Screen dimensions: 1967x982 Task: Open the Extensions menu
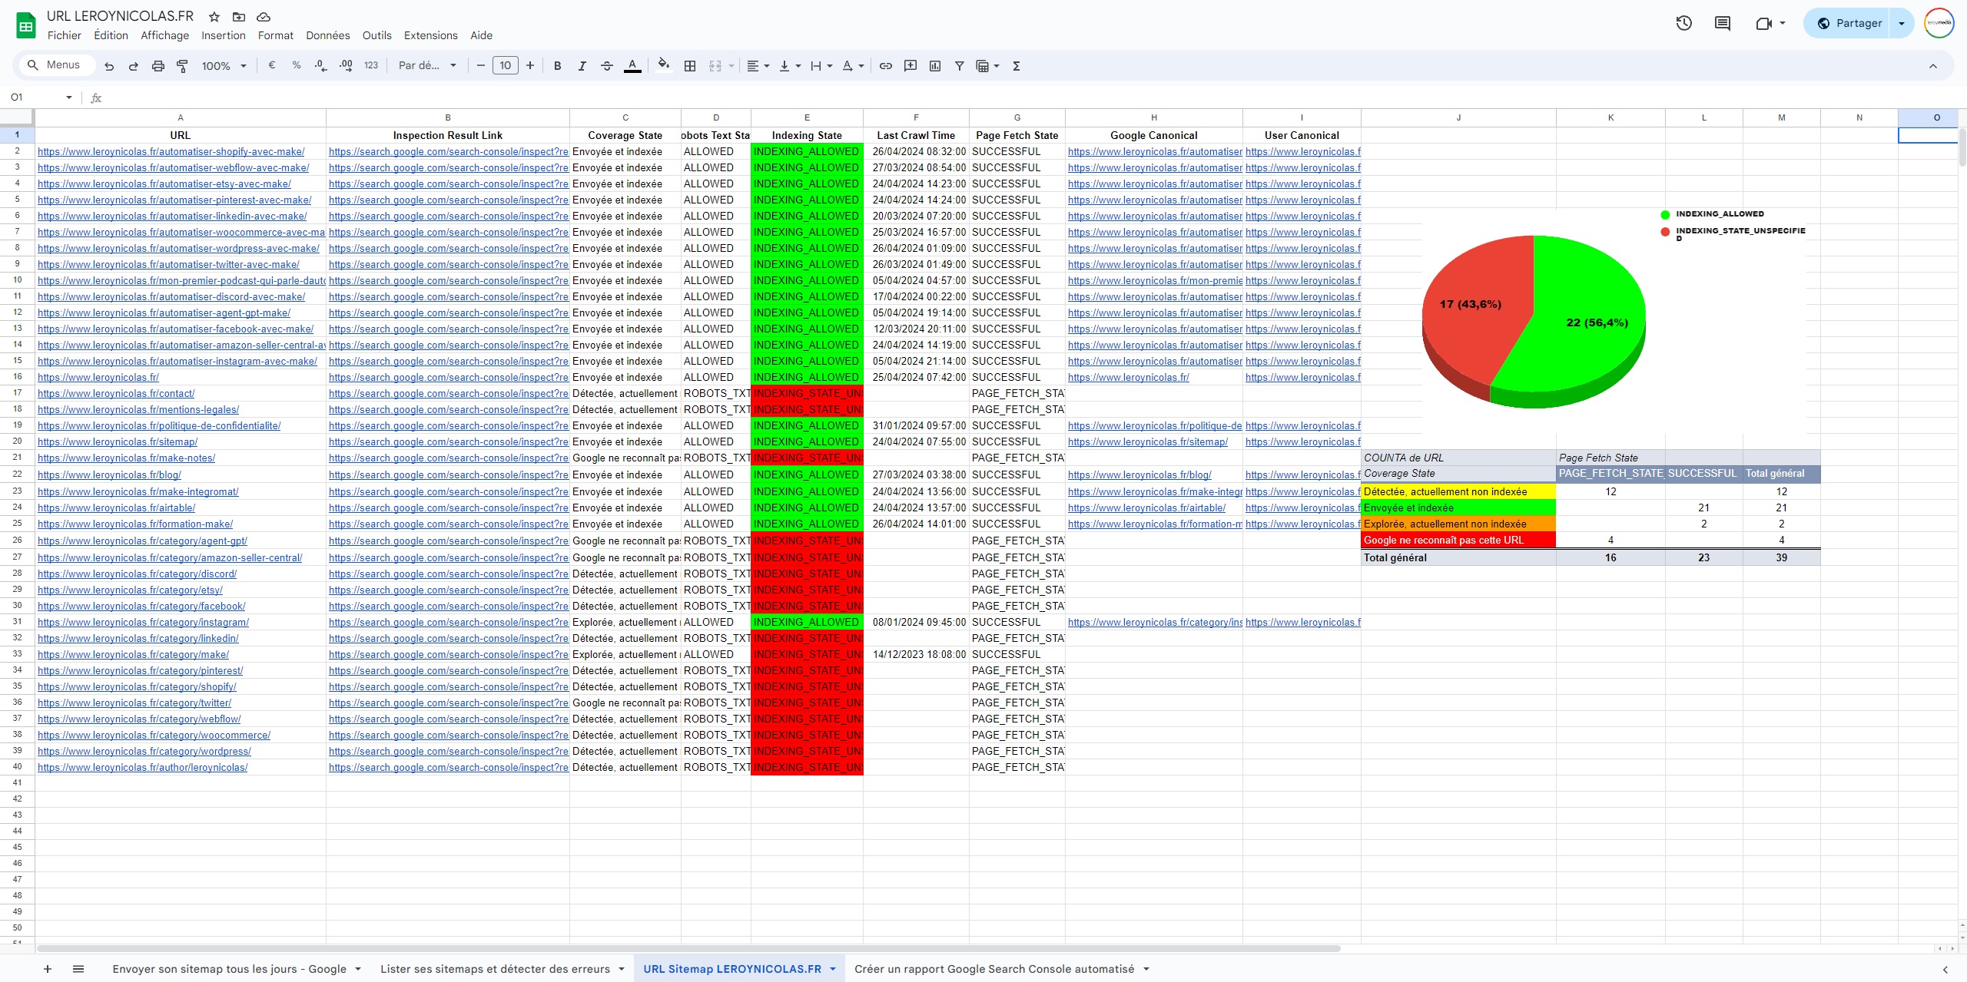[x=430, y=35]
